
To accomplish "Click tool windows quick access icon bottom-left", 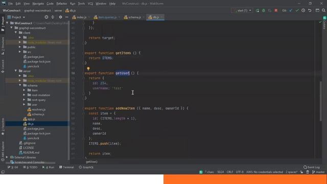I will click(3, 172).
